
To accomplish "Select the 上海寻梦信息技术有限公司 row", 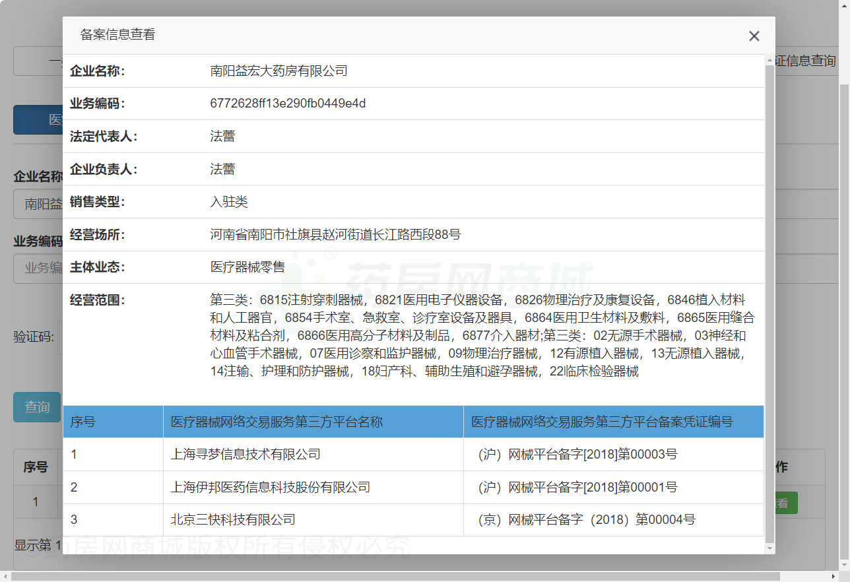I will pos(245,454).
